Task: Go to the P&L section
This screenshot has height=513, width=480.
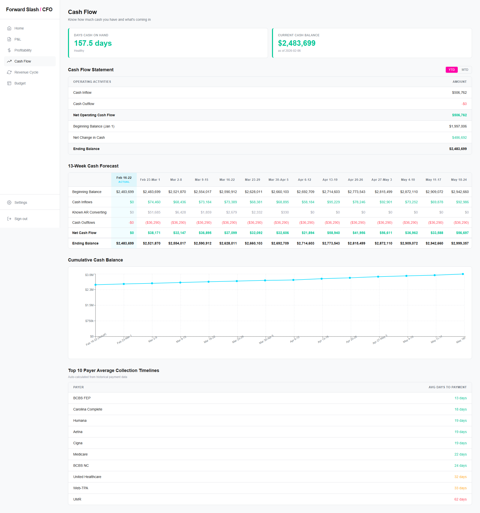Action: 30,39
